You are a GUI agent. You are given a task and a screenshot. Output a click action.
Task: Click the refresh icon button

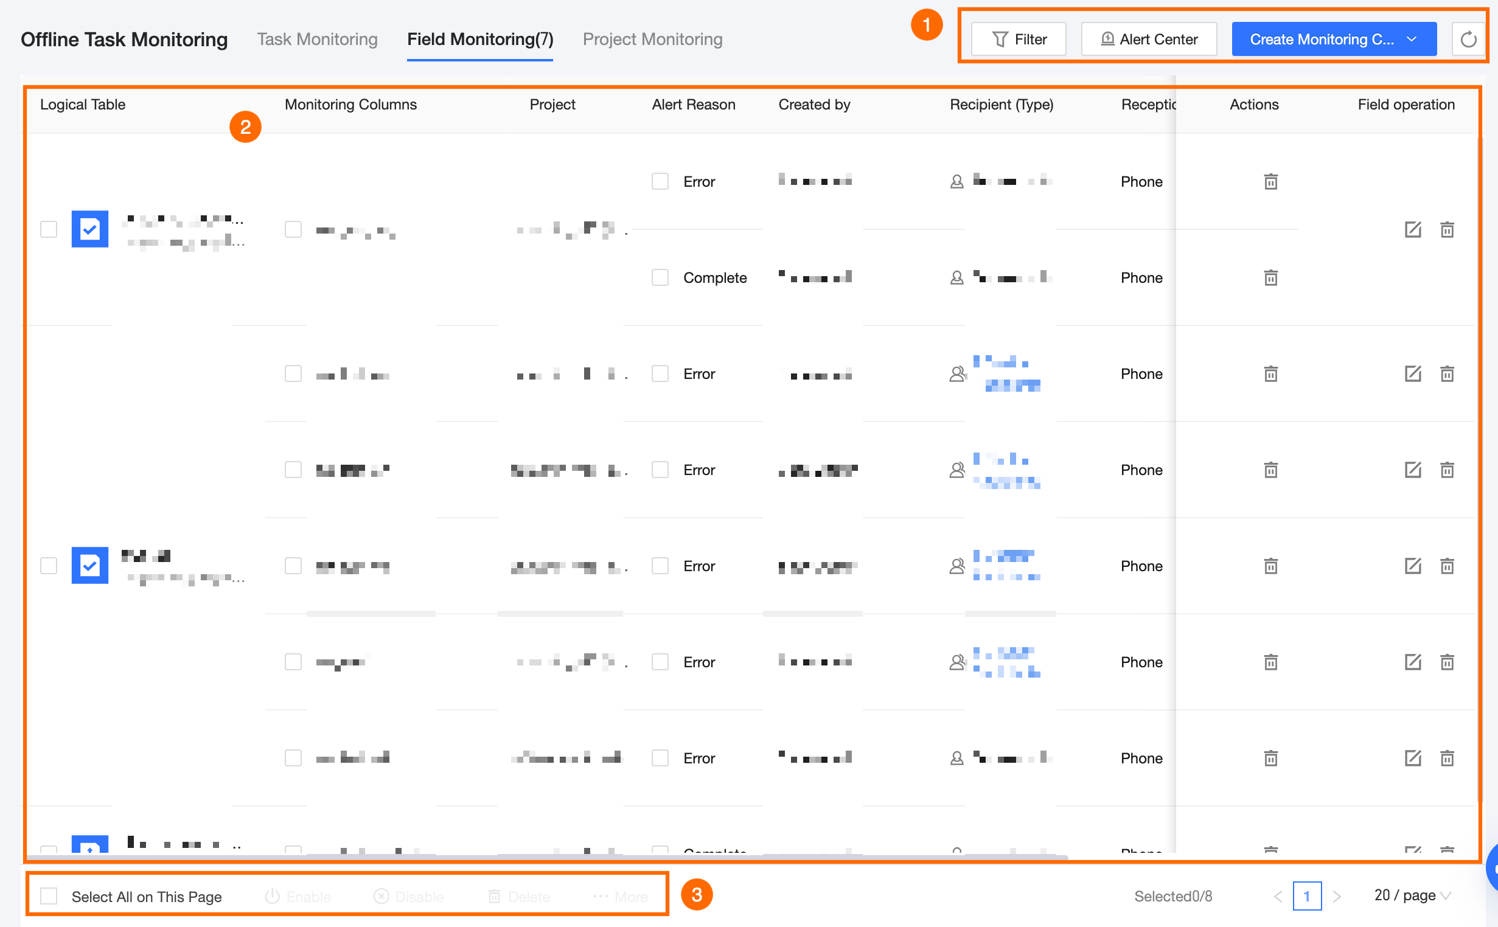(1468, 40)
